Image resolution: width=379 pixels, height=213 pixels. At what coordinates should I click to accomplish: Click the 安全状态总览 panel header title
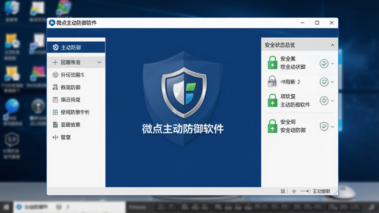click(280, 45)
